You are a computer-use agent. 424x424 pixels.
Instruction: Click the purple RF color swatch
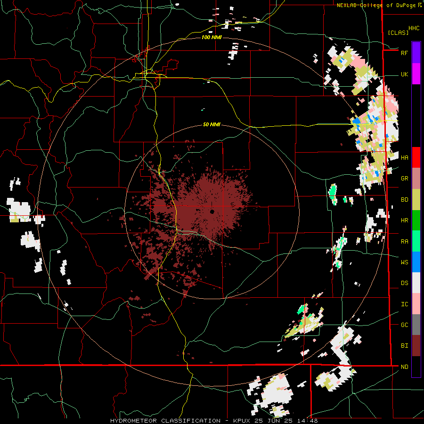pos(416,53)
